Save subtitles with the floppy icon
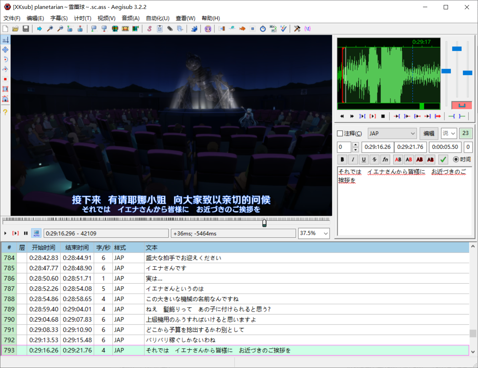The width and height of the screenshot is (478, 368). (x=26, y=29)
